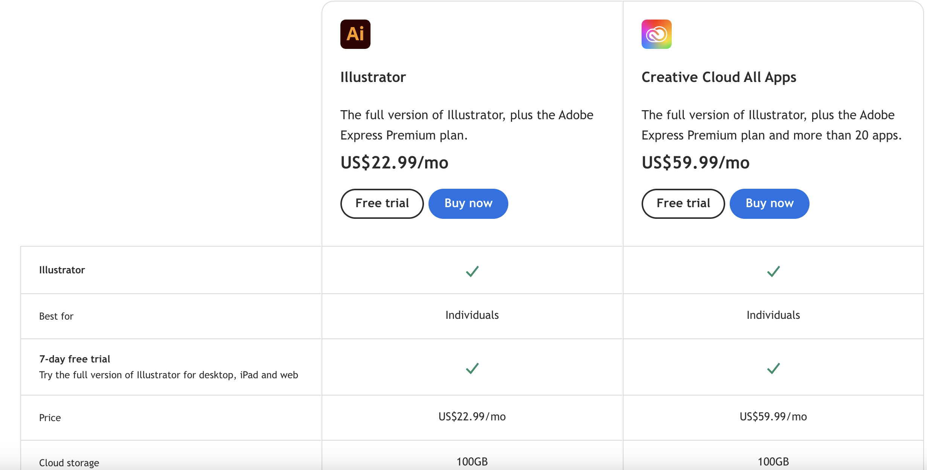The image size is (927, 470).
Task: Click the Illustrator row checkmark under Creative Cloud All Apps
Action: 773,271
